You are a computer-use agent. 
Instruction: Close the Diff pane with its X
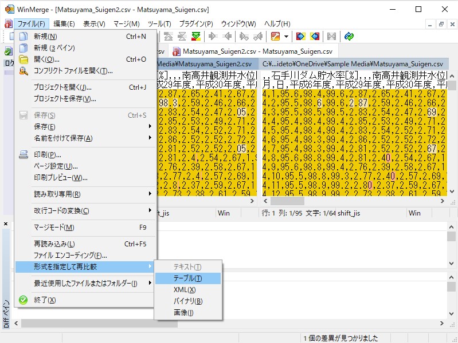[x=6, y=224]
